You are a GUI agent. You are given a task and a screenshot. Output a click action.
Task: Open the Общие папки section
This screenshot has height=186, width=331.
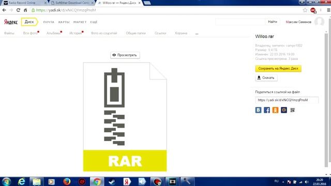point(136,33)
